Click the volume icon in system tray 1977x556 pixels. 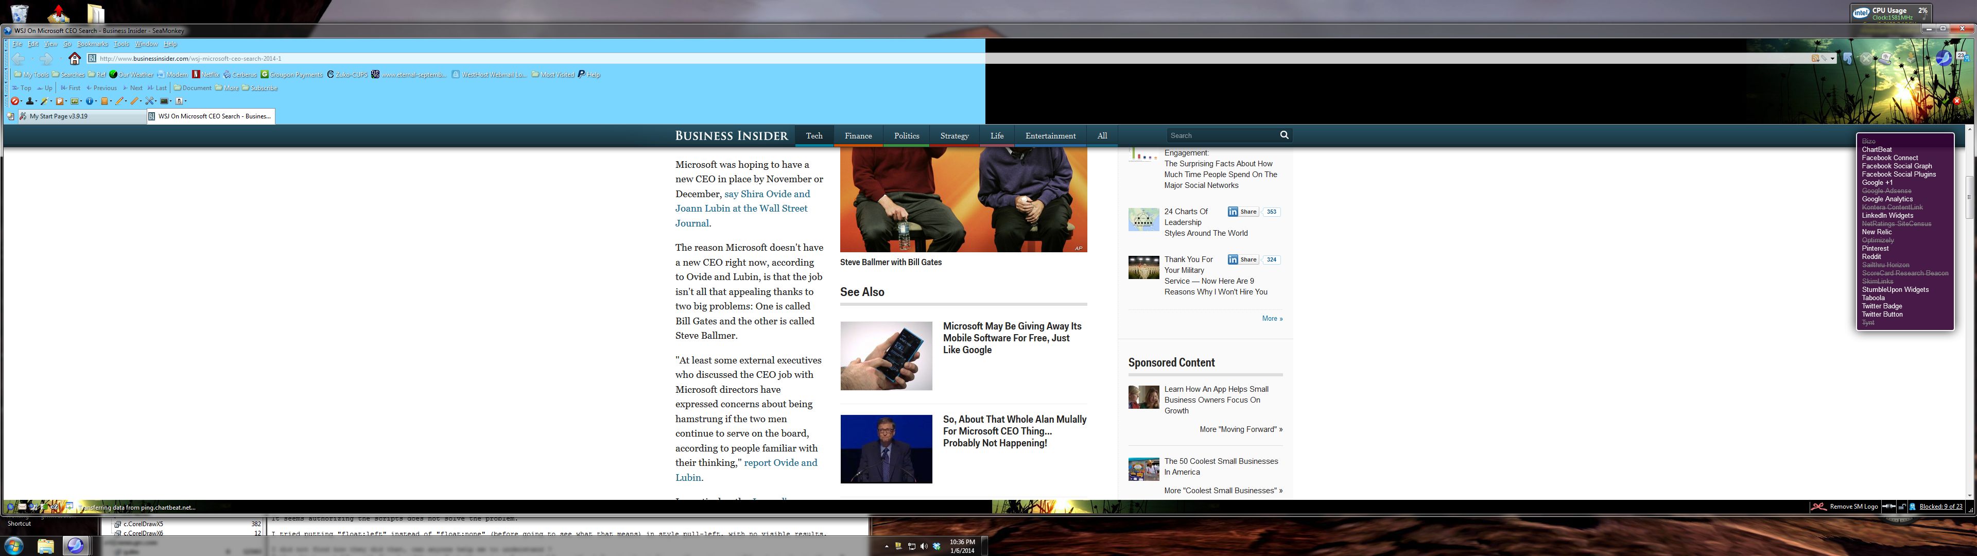point(923,547)
